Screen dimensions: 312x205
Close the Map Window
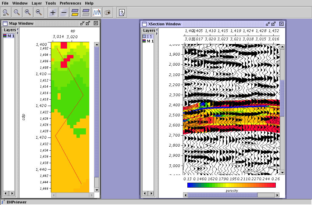[96, 23]
